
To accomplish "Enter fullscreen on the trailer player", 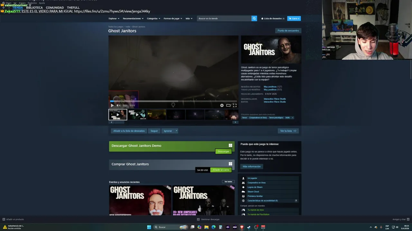I will pyautogui.click(x=235, y=105).
